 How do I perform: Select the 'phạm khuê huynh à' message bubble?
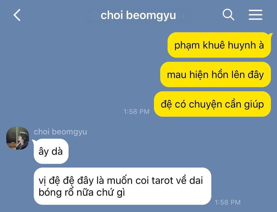pyautogui.click(x=219, y=45)
